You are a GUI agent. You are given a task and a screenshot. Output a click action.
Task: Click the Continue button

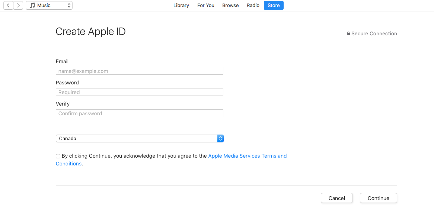pos(379,198)
